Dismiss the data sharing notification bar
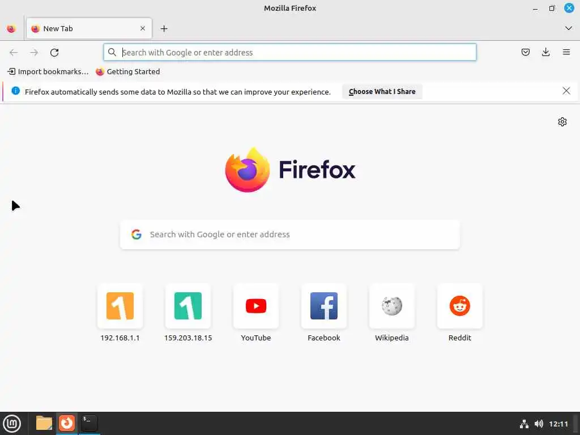This screenshot has height=435, width=580. pyautogui.click(x=566, y=91)
